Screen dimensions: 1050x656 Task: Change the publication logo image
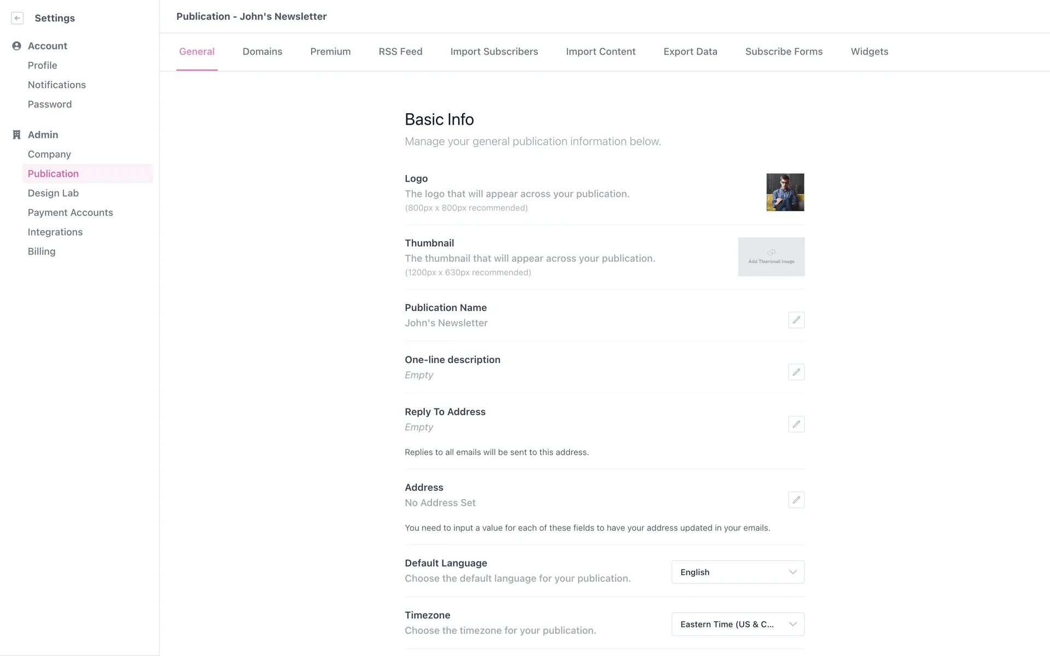[785, 192]
